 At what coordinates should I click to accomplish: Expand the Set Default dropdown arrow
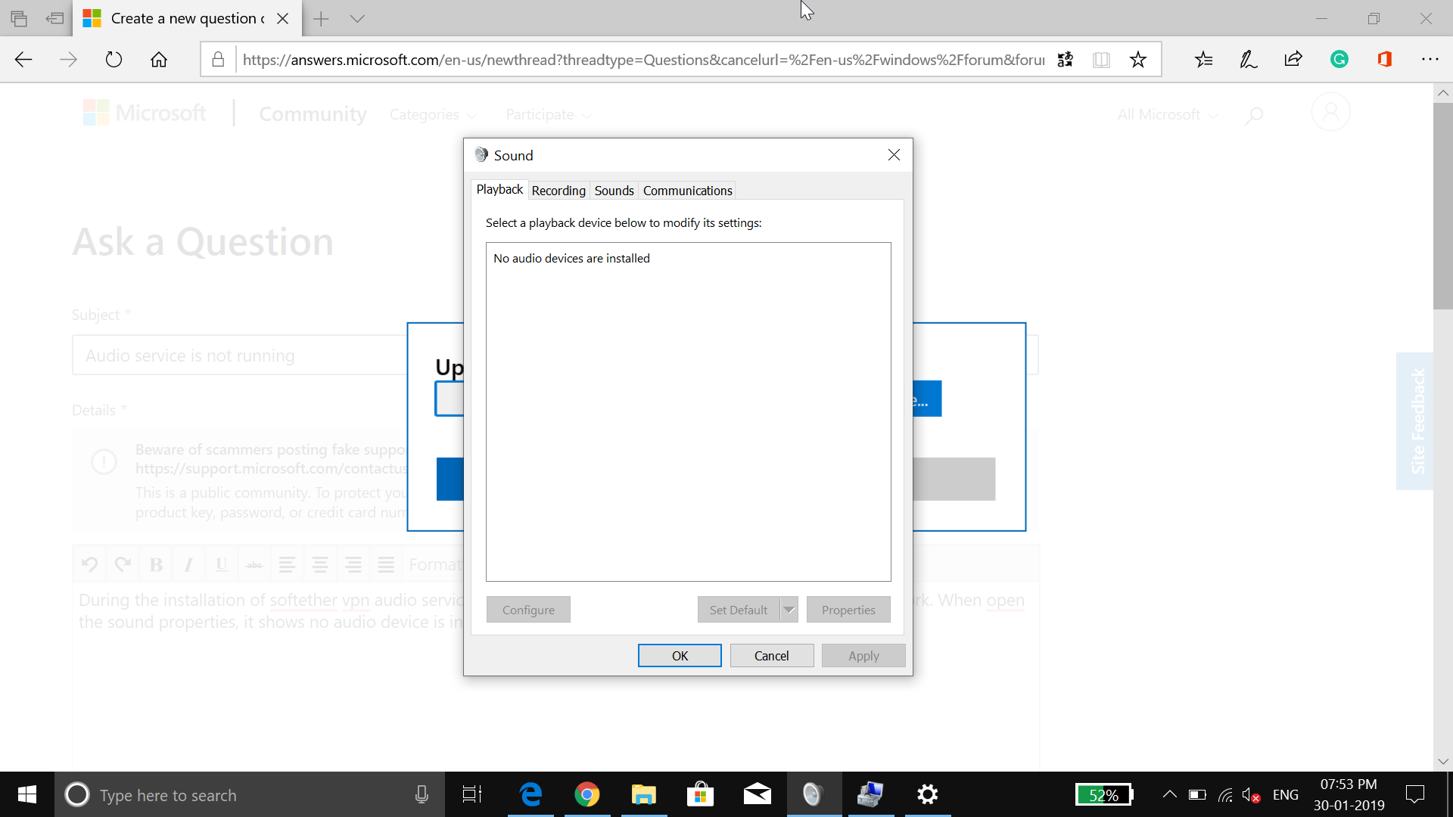point(789,610)
